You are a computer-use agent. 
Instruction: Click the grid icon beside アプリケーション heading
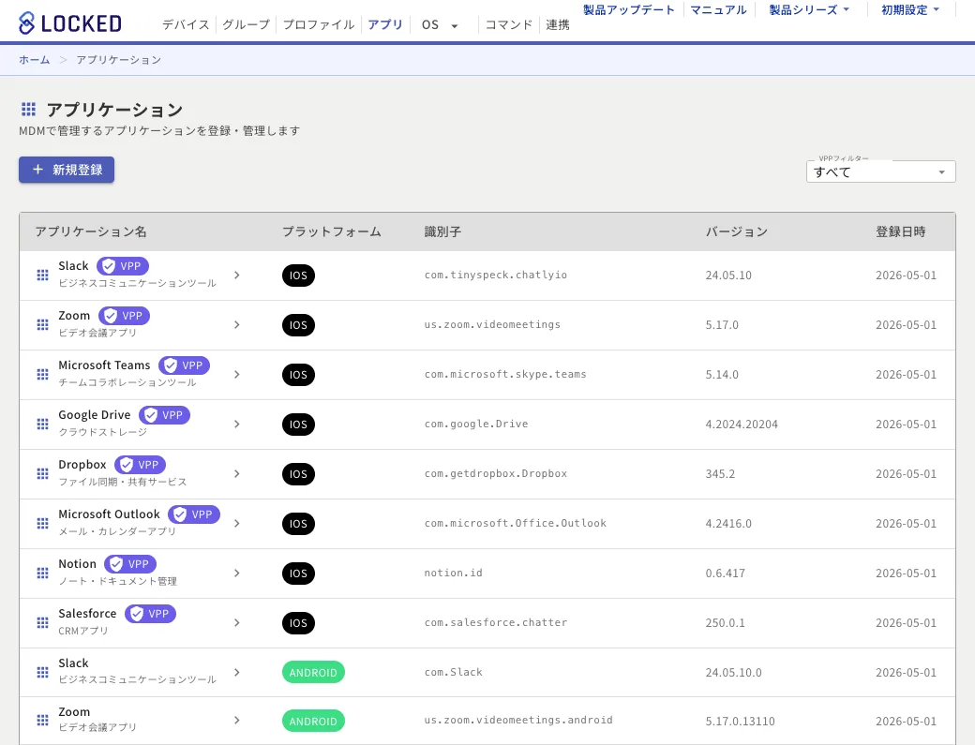coord(29,110)
